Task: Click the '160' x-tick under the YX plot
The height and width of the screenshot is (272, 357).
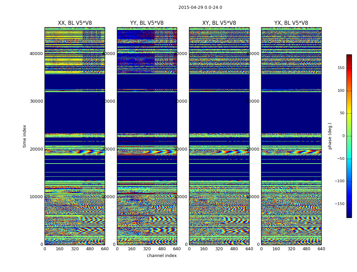Action: (x=276, y=249)
